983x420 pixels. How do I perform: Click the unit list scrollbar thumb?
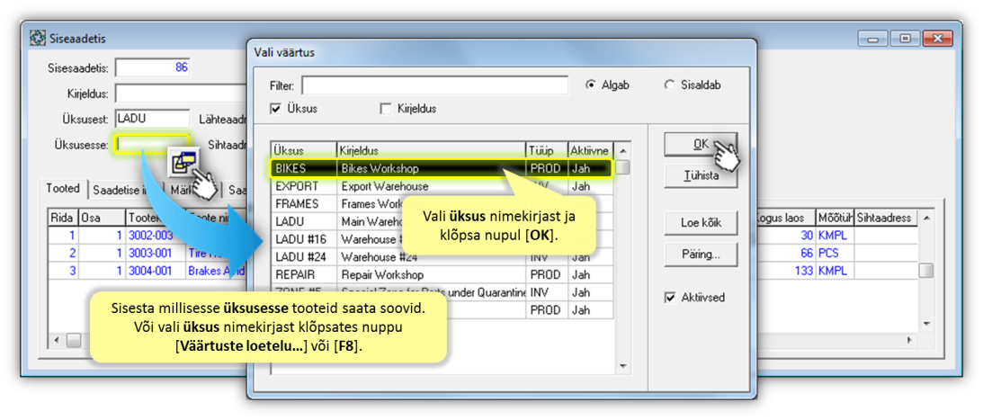pos(622,167)
